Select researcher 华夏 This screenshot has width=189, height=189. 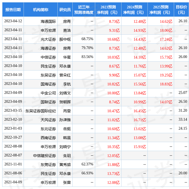pyautogui.click(x=67, y=57)
